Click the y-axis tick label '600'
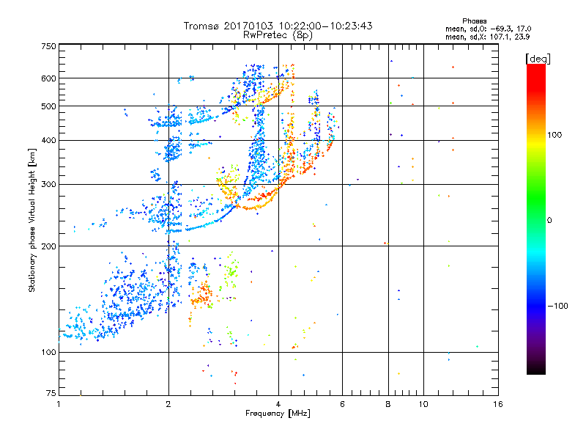This screenshot has height=440, width=586. coord(48,78)
